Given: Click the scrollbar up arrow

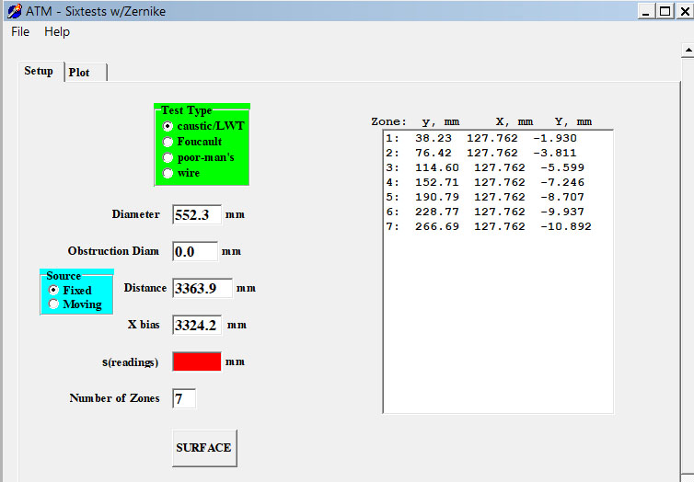Looking at the screenshot, I should [x=688, y=50].
